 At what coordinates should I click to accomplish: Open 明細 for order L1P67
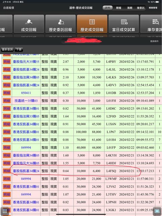pyautogui.click(x=7, y=132)
